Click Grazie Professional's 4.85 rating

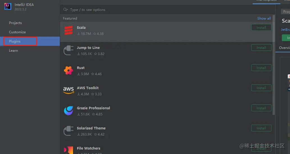click(x=97, y=114)
